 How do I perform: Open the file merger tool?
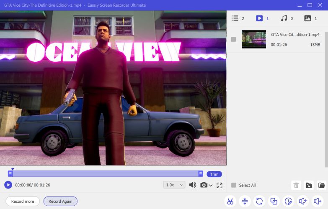coord(274,201)
